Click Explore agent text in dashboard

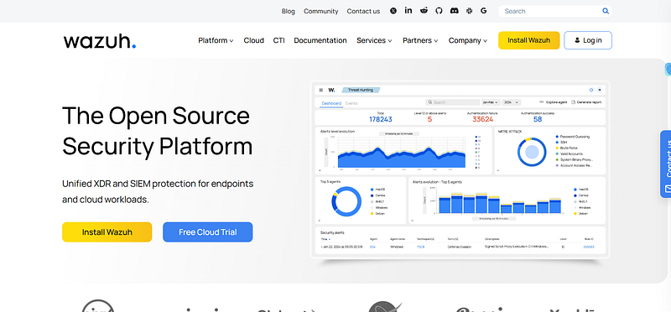pyautogui.click(x=557, y=102)
